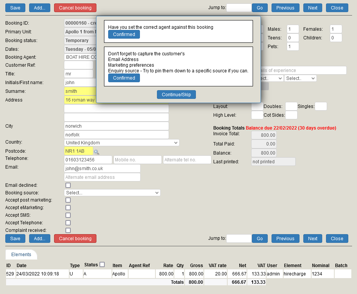Screen dimensions: 357x294
Task: Click the top Cancel booking button
Action: (x=75, y=8)
